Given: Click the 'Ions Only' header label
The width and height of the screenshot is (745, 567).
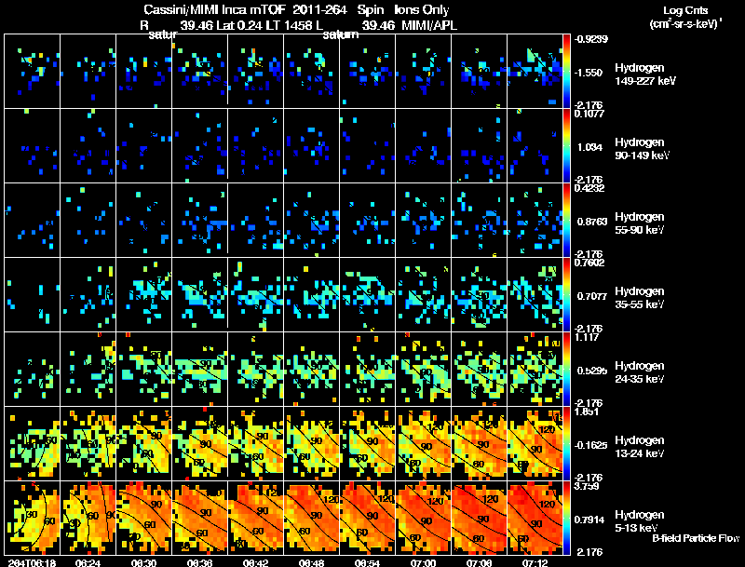Looking at the screenshot, I should [x=422, y=9].
